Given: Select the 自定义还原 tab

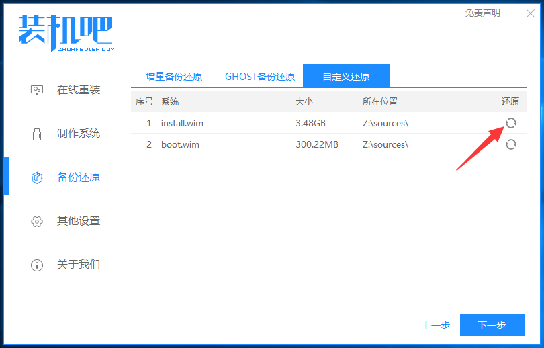Looking at the screenshot, I should 346,77.
